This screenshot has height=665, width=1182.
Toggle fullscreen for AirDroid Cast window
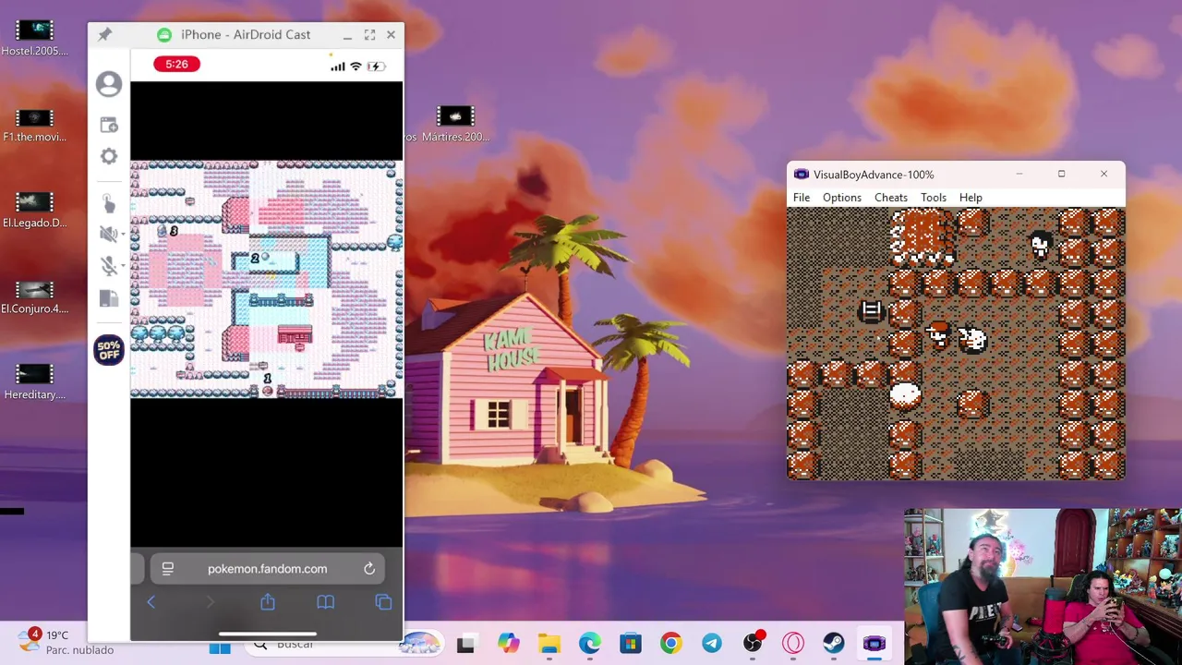tap(369, 35)
